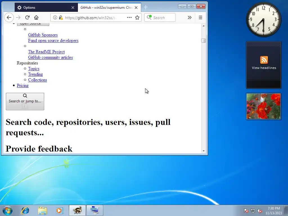Switch to the raccoon browser taskbar icon
This screenshot has height=216, width=288.
(x=77, y=210)
